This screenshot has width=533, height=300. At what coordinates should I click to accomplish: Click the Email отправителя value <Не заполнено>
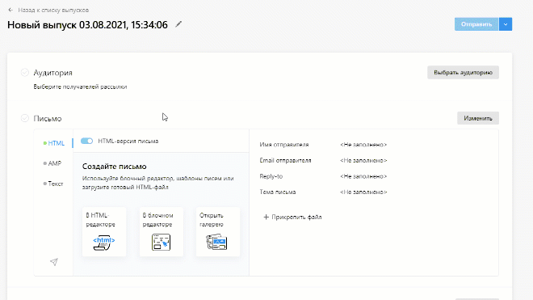363,160
